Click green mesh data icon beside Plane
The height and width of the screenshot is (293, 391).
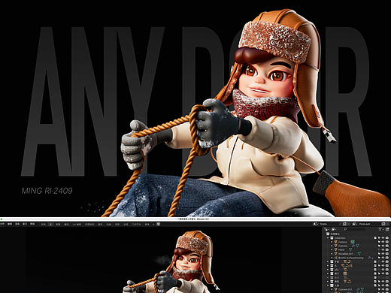pos(350,249)
